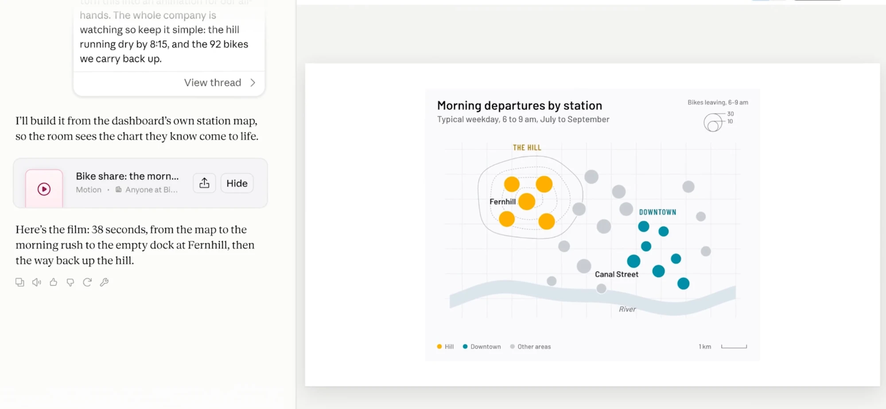Read the response aloud

37,282
